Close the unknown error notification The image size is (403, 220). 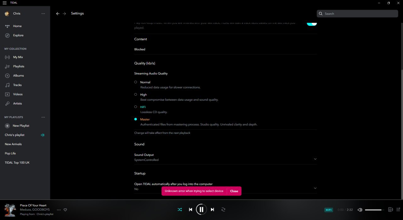pyautogui.click(x=234, y=191)
